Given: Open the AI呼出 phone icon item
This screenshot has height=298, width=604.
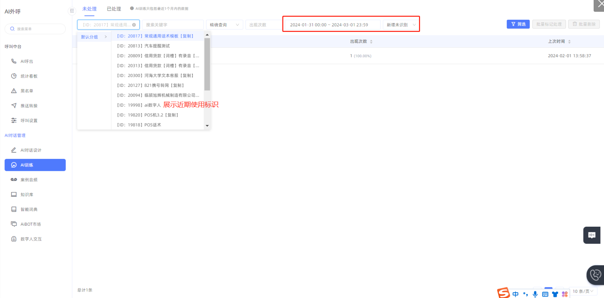Looking at the screenshot, I should (x=14, y=61).
